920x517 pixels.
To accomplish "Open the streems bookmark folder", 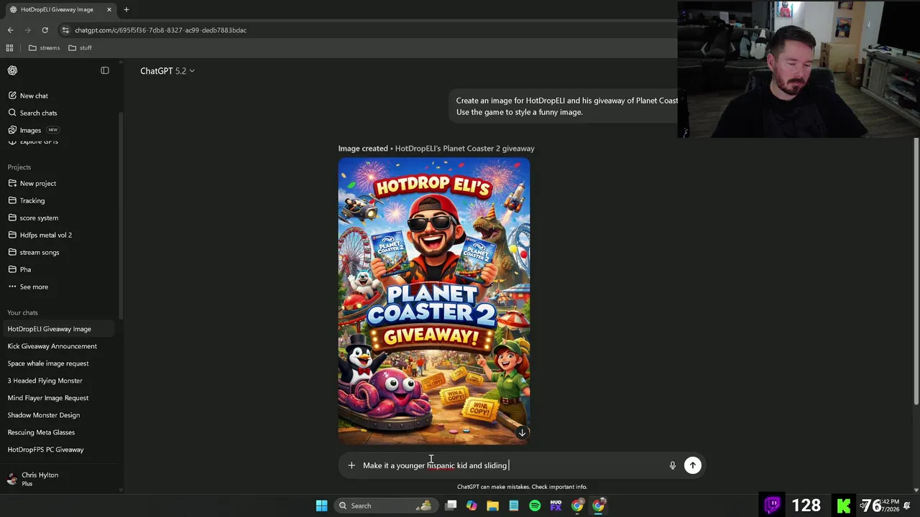I will [x=45, y=48].
